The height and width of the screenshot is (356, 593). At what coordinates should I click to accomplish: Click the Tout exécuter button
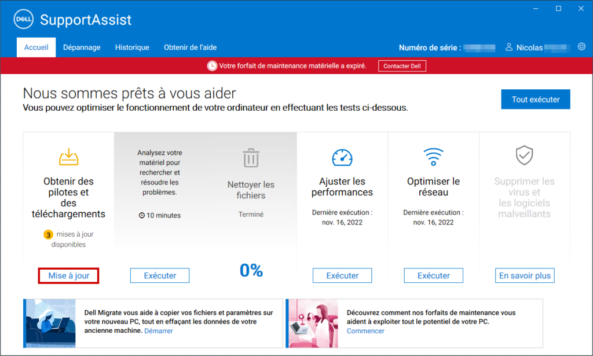pyautogui.click(x=536, y=99)
